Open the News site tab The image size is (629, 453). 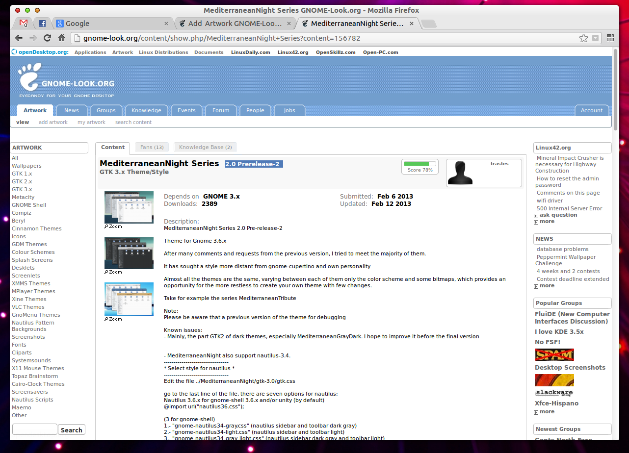72,110
